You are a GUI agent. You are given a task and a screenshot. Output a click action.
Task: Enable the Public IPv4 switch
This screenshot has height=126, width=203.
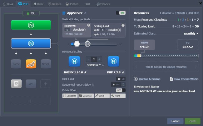point(121,90)
